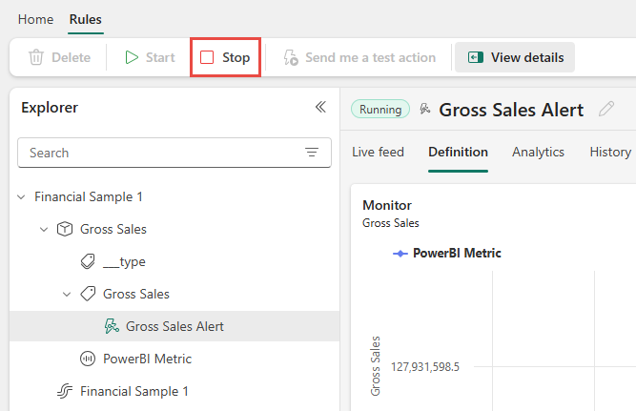636x411 pixels.
Task: Collapse the Gross Sales property node
Action: pyautogui.click(x=67, y=294)
